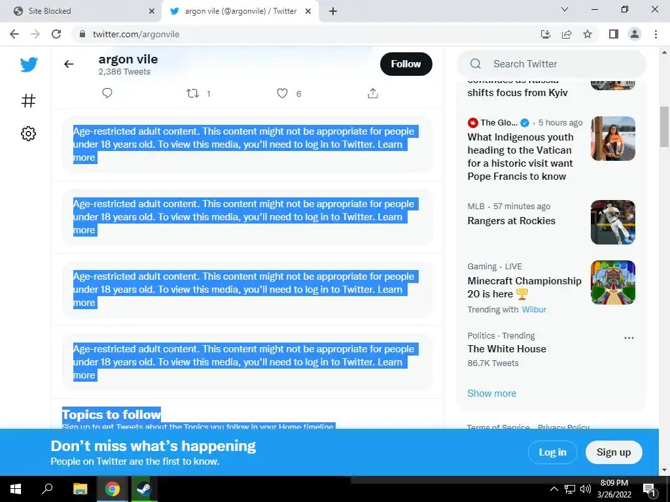The width and height of the screenshot is (670, 502).
Task: Click Show more trends link
Action: [x=492, y=393]
